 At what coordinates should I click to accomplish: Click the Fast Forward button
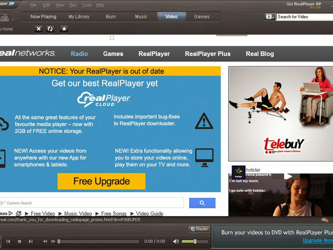click(x=53, y=241)
